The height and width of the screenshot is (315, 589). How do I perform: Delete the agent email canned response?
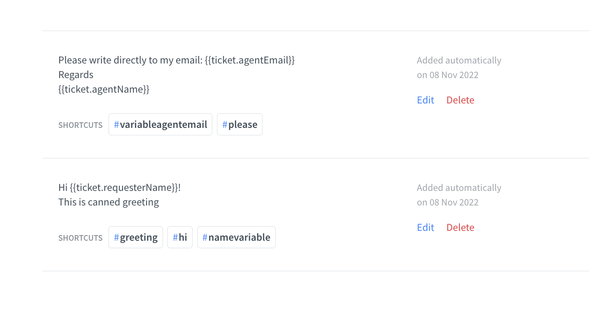[x=460, y=100]
